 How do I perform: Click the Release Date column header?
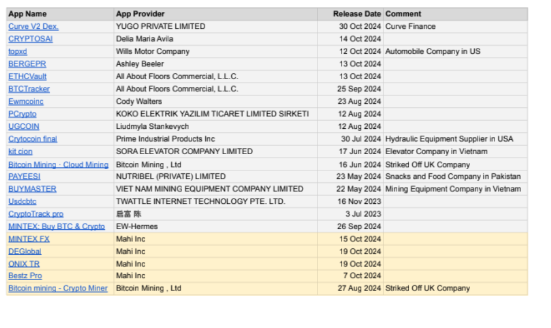point(357,14)
